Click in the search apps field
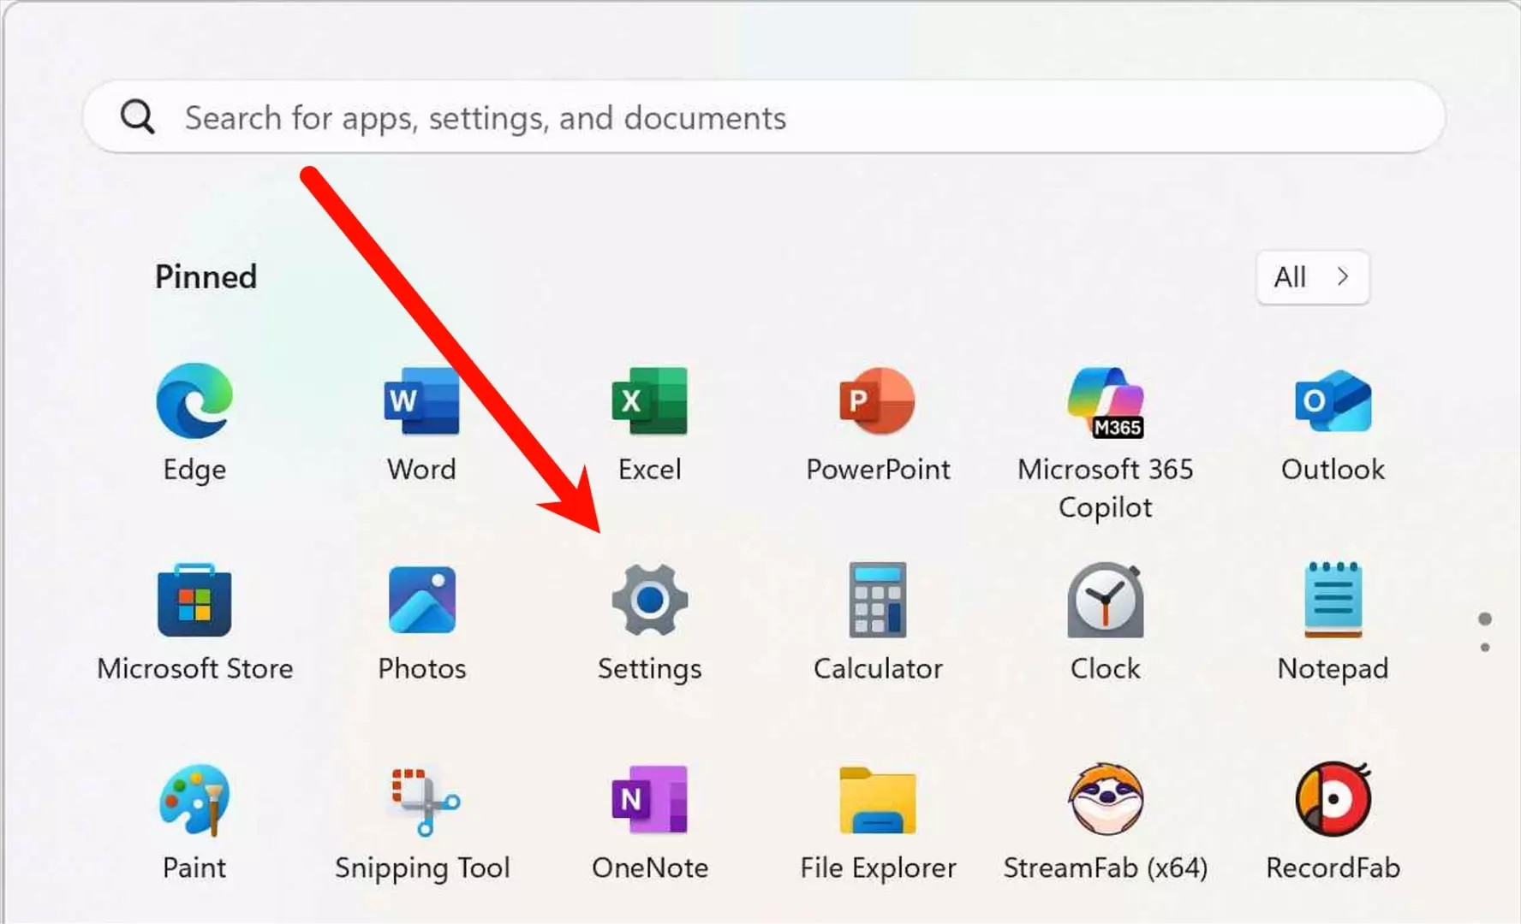The width and height of the screenshot is (1521, 924). (x=764, y=117)
